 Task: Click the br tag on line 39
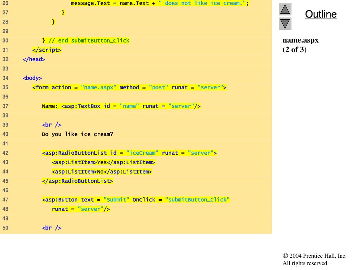52,125
